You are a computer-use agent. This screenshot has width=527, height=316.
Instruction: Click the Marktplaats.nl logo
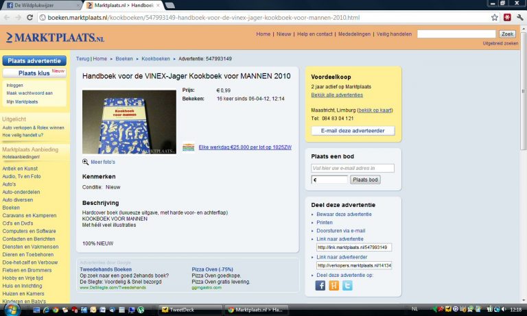point(55,38)
